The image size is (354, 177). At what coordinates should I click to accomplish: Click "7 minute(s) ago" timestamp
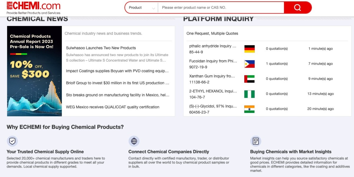click(320, 64)
